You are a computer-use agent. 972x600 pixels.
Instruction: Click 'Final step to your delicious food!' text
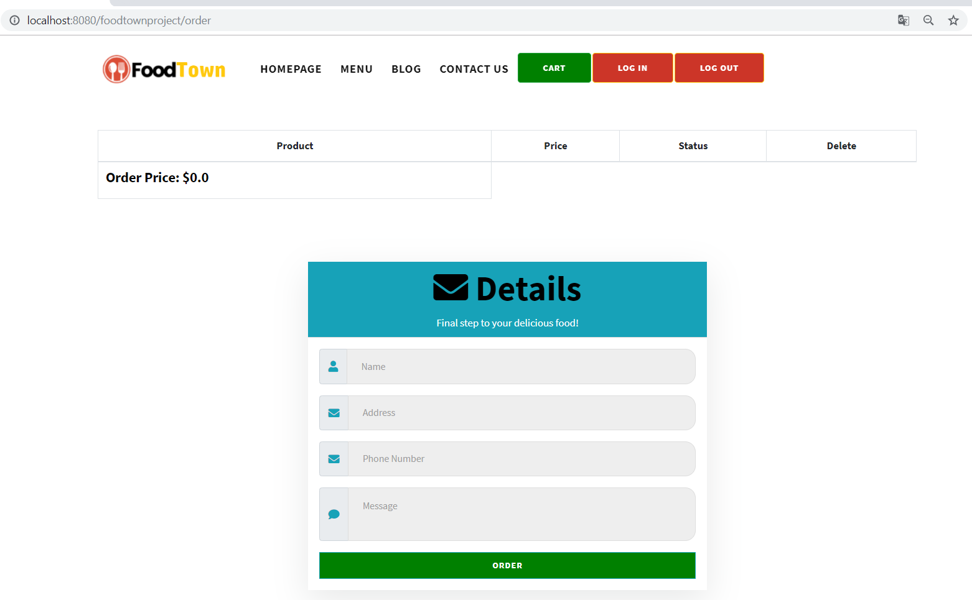pyautogui.click(x=508, y=323)
